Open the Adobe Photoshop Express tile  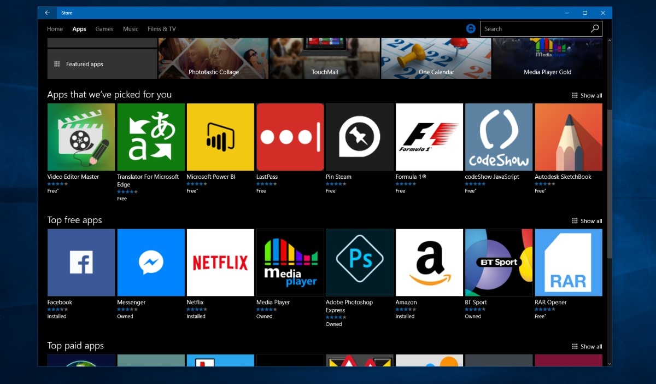359,262
